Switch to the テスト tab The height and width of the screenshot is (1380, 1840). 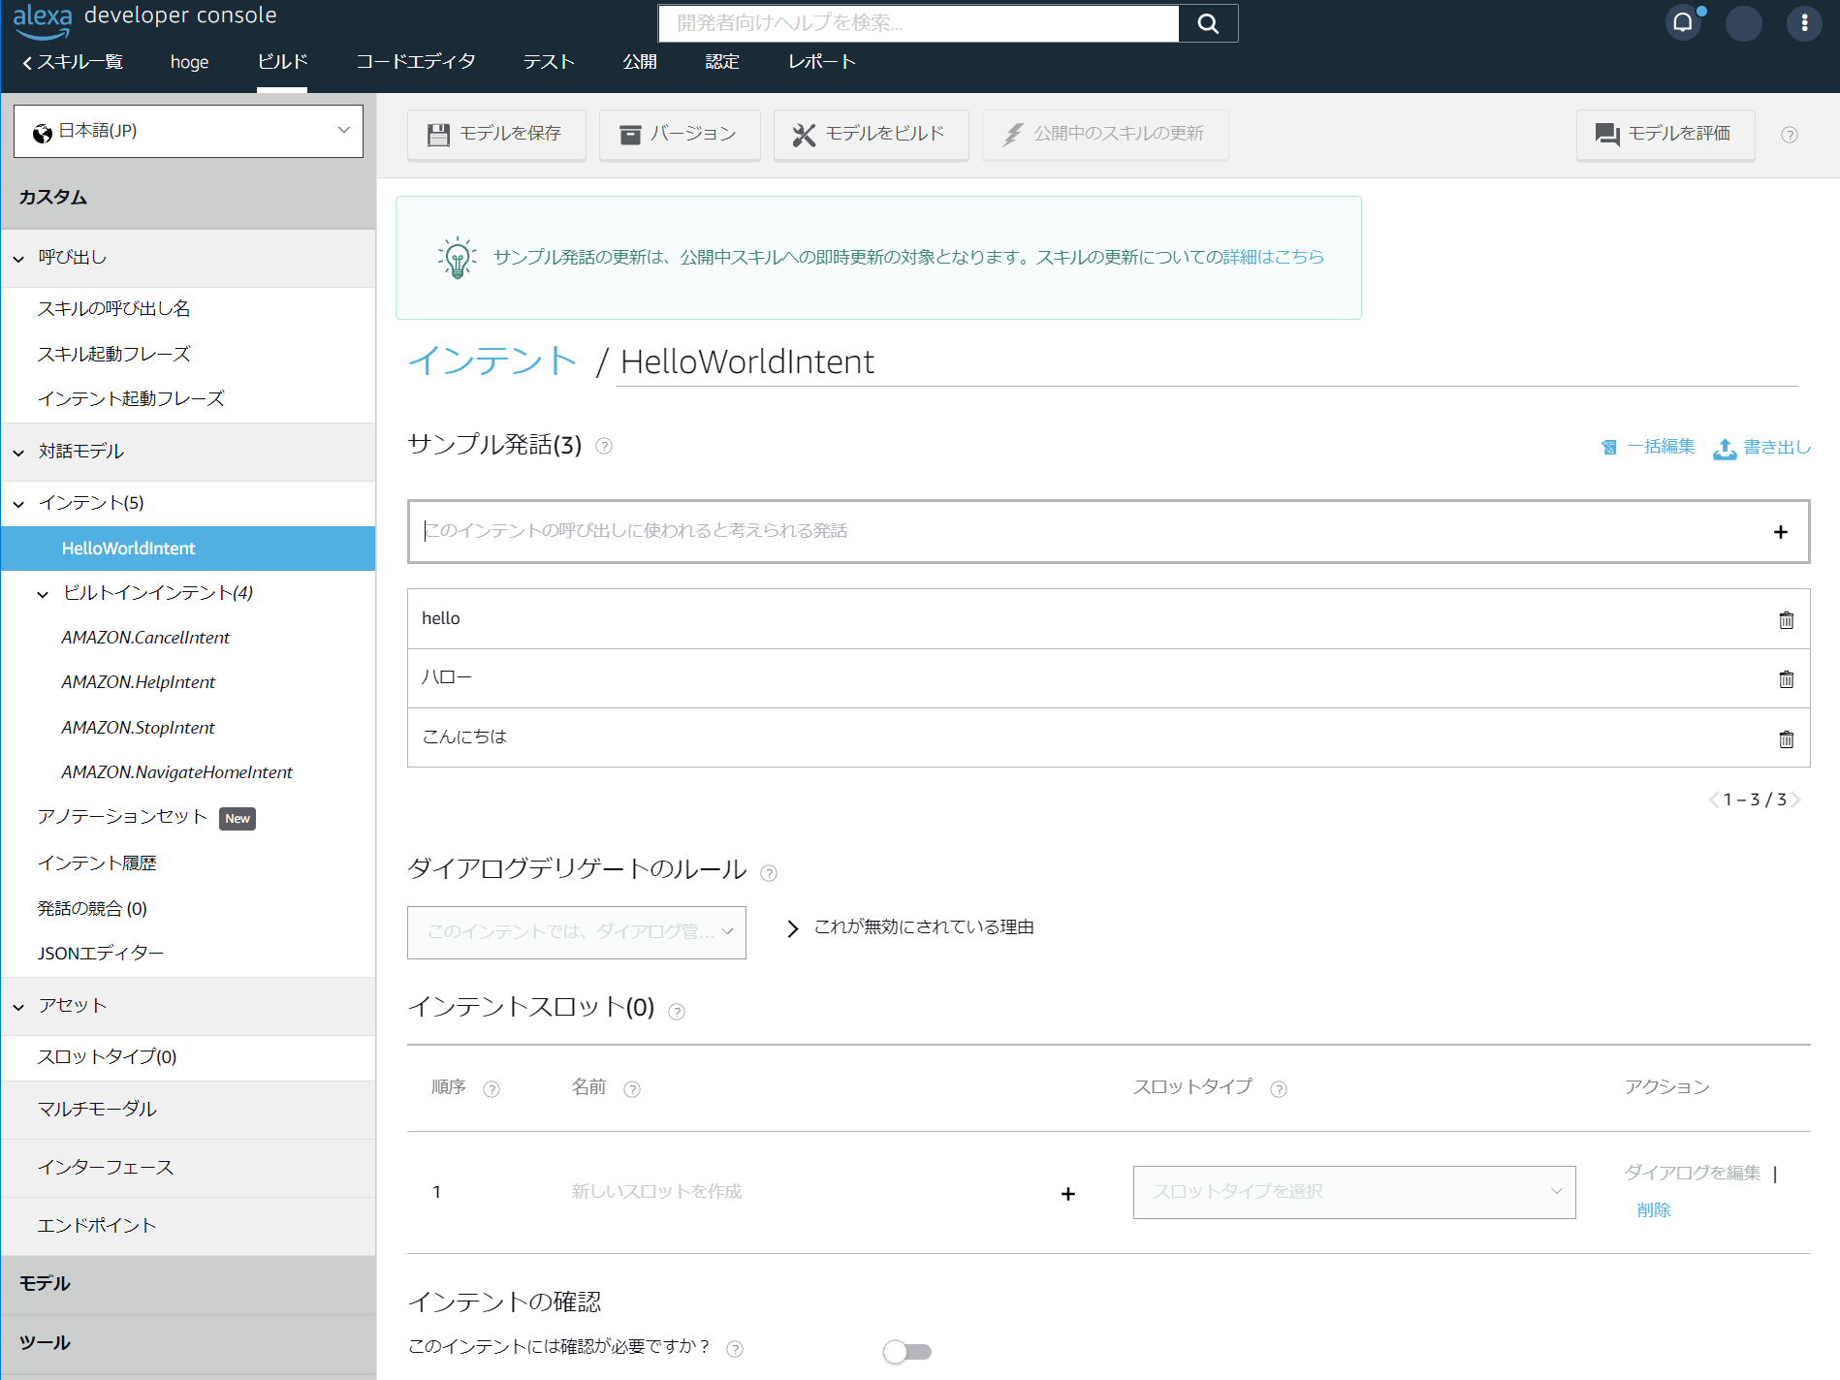(x=549, y=62)
